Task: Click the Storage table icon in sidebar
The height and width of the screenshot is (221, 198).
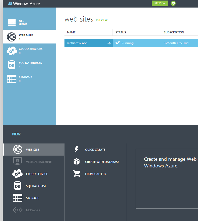Action: (12, 79)
